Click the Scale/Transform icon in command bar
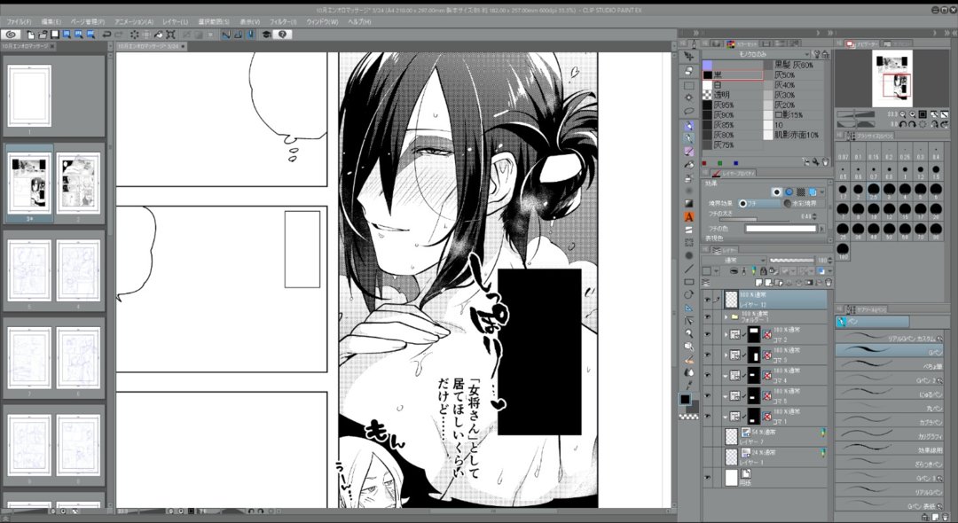The height and width of the screenshot is (523, 958). [171, 35]
